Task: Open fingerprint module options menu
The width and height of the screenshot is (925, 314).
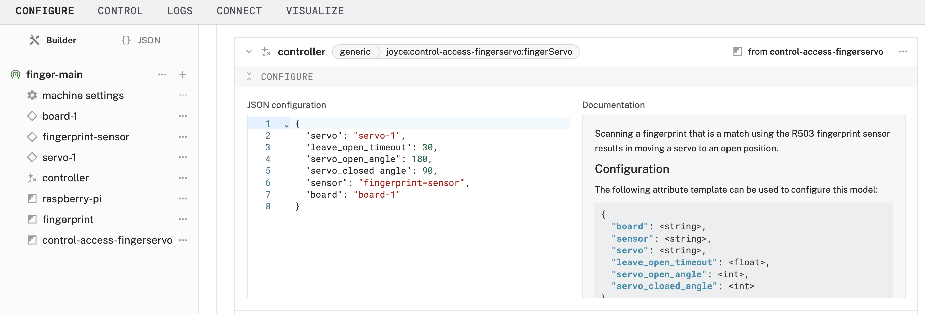Action: click(x=183, y=219)
